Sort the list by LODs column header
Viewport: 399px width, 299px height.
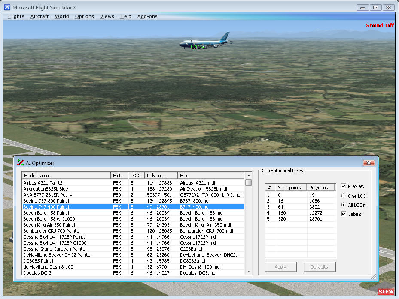(136, 175)
